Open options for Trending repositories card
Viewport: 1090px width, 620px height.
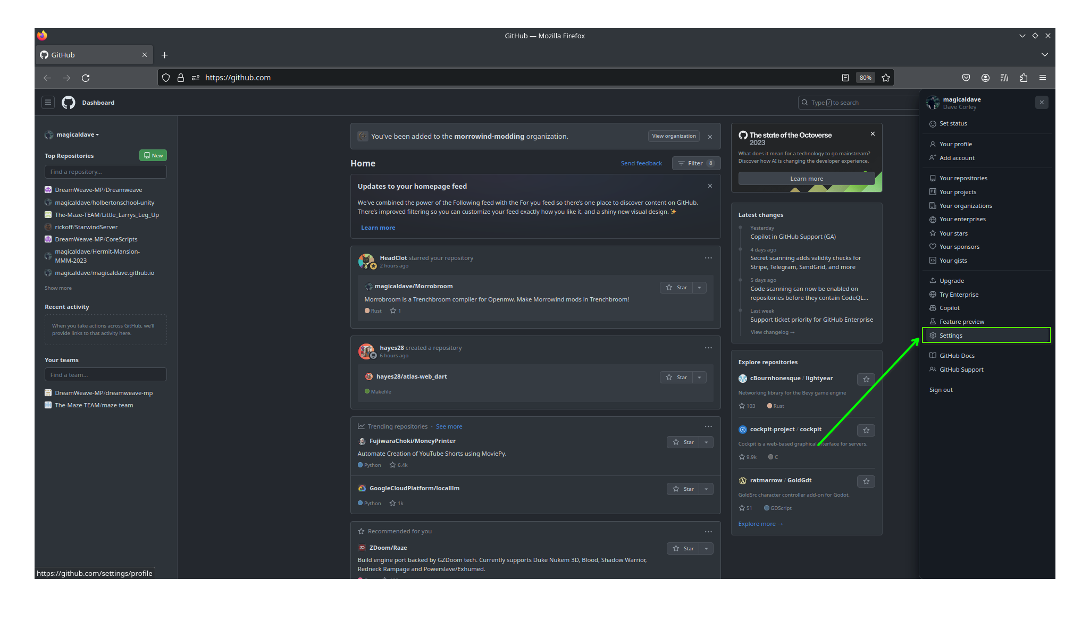708,426
